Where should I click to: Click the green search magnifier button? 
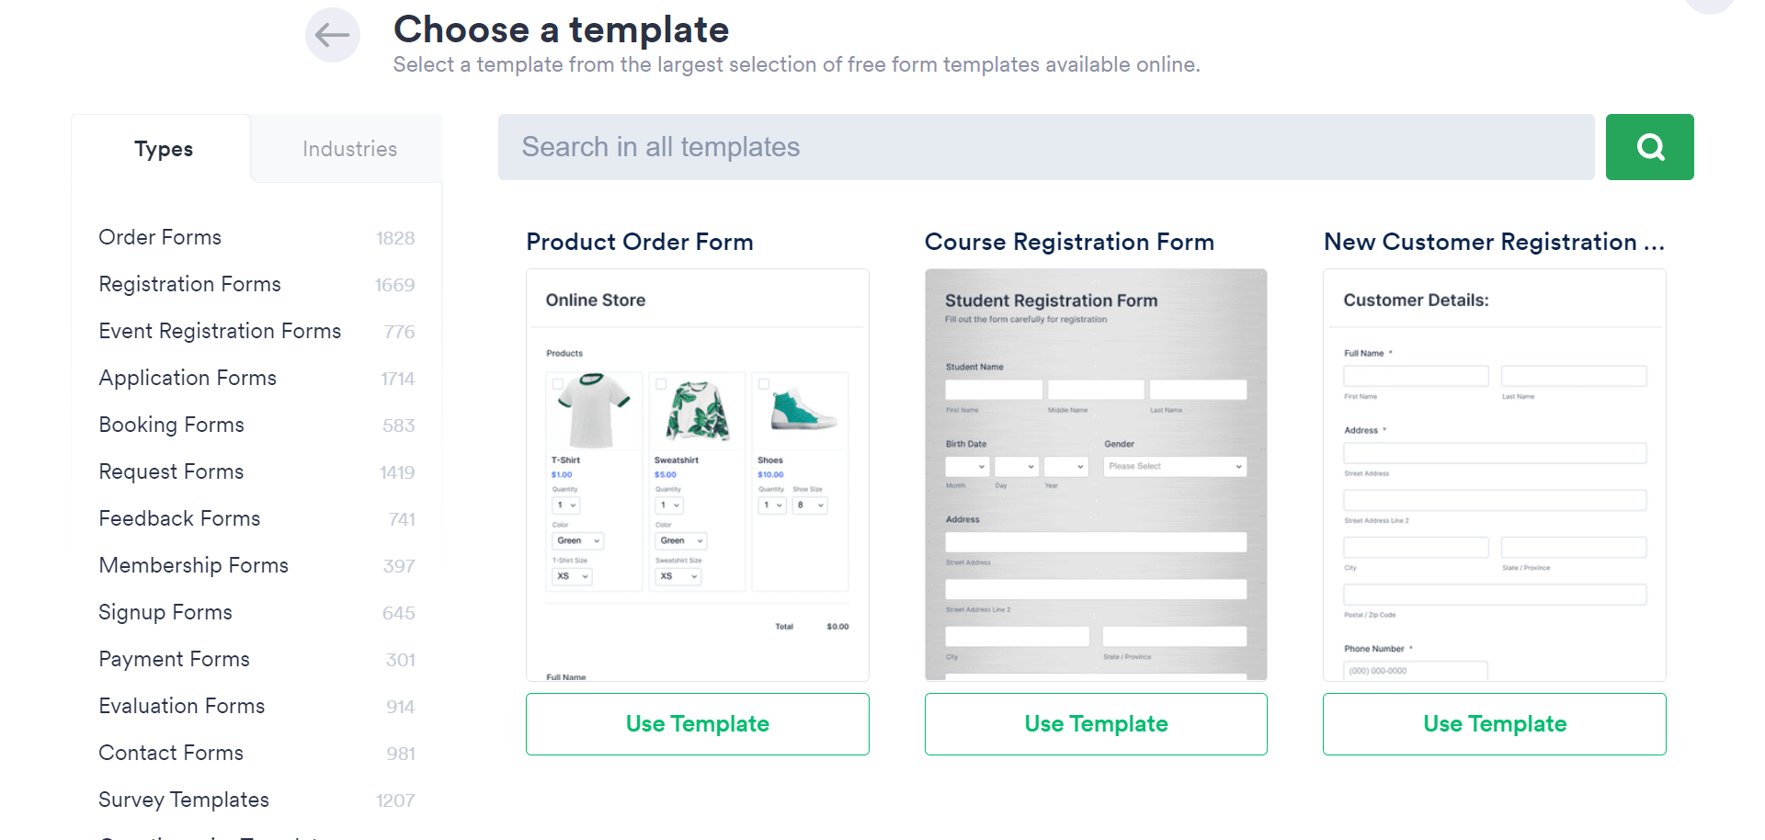[1649, 146]
